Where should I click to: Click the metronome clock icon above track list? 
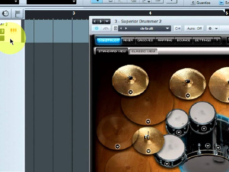(x=6, y=13)
